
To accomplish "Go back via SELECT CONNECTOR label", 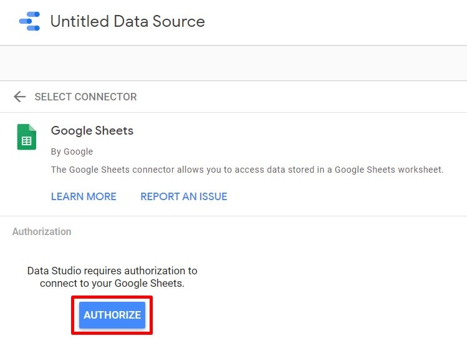I will 85,97.
